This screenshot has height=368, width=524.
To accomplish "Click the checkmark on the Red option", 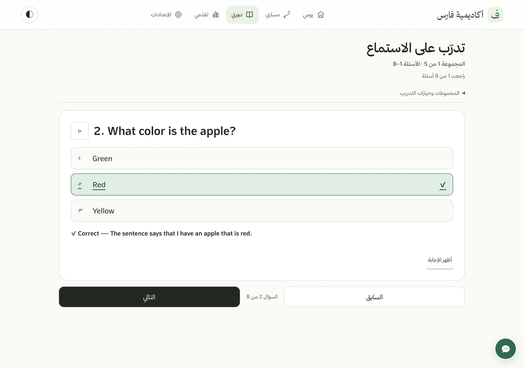I will pos(443,185).
